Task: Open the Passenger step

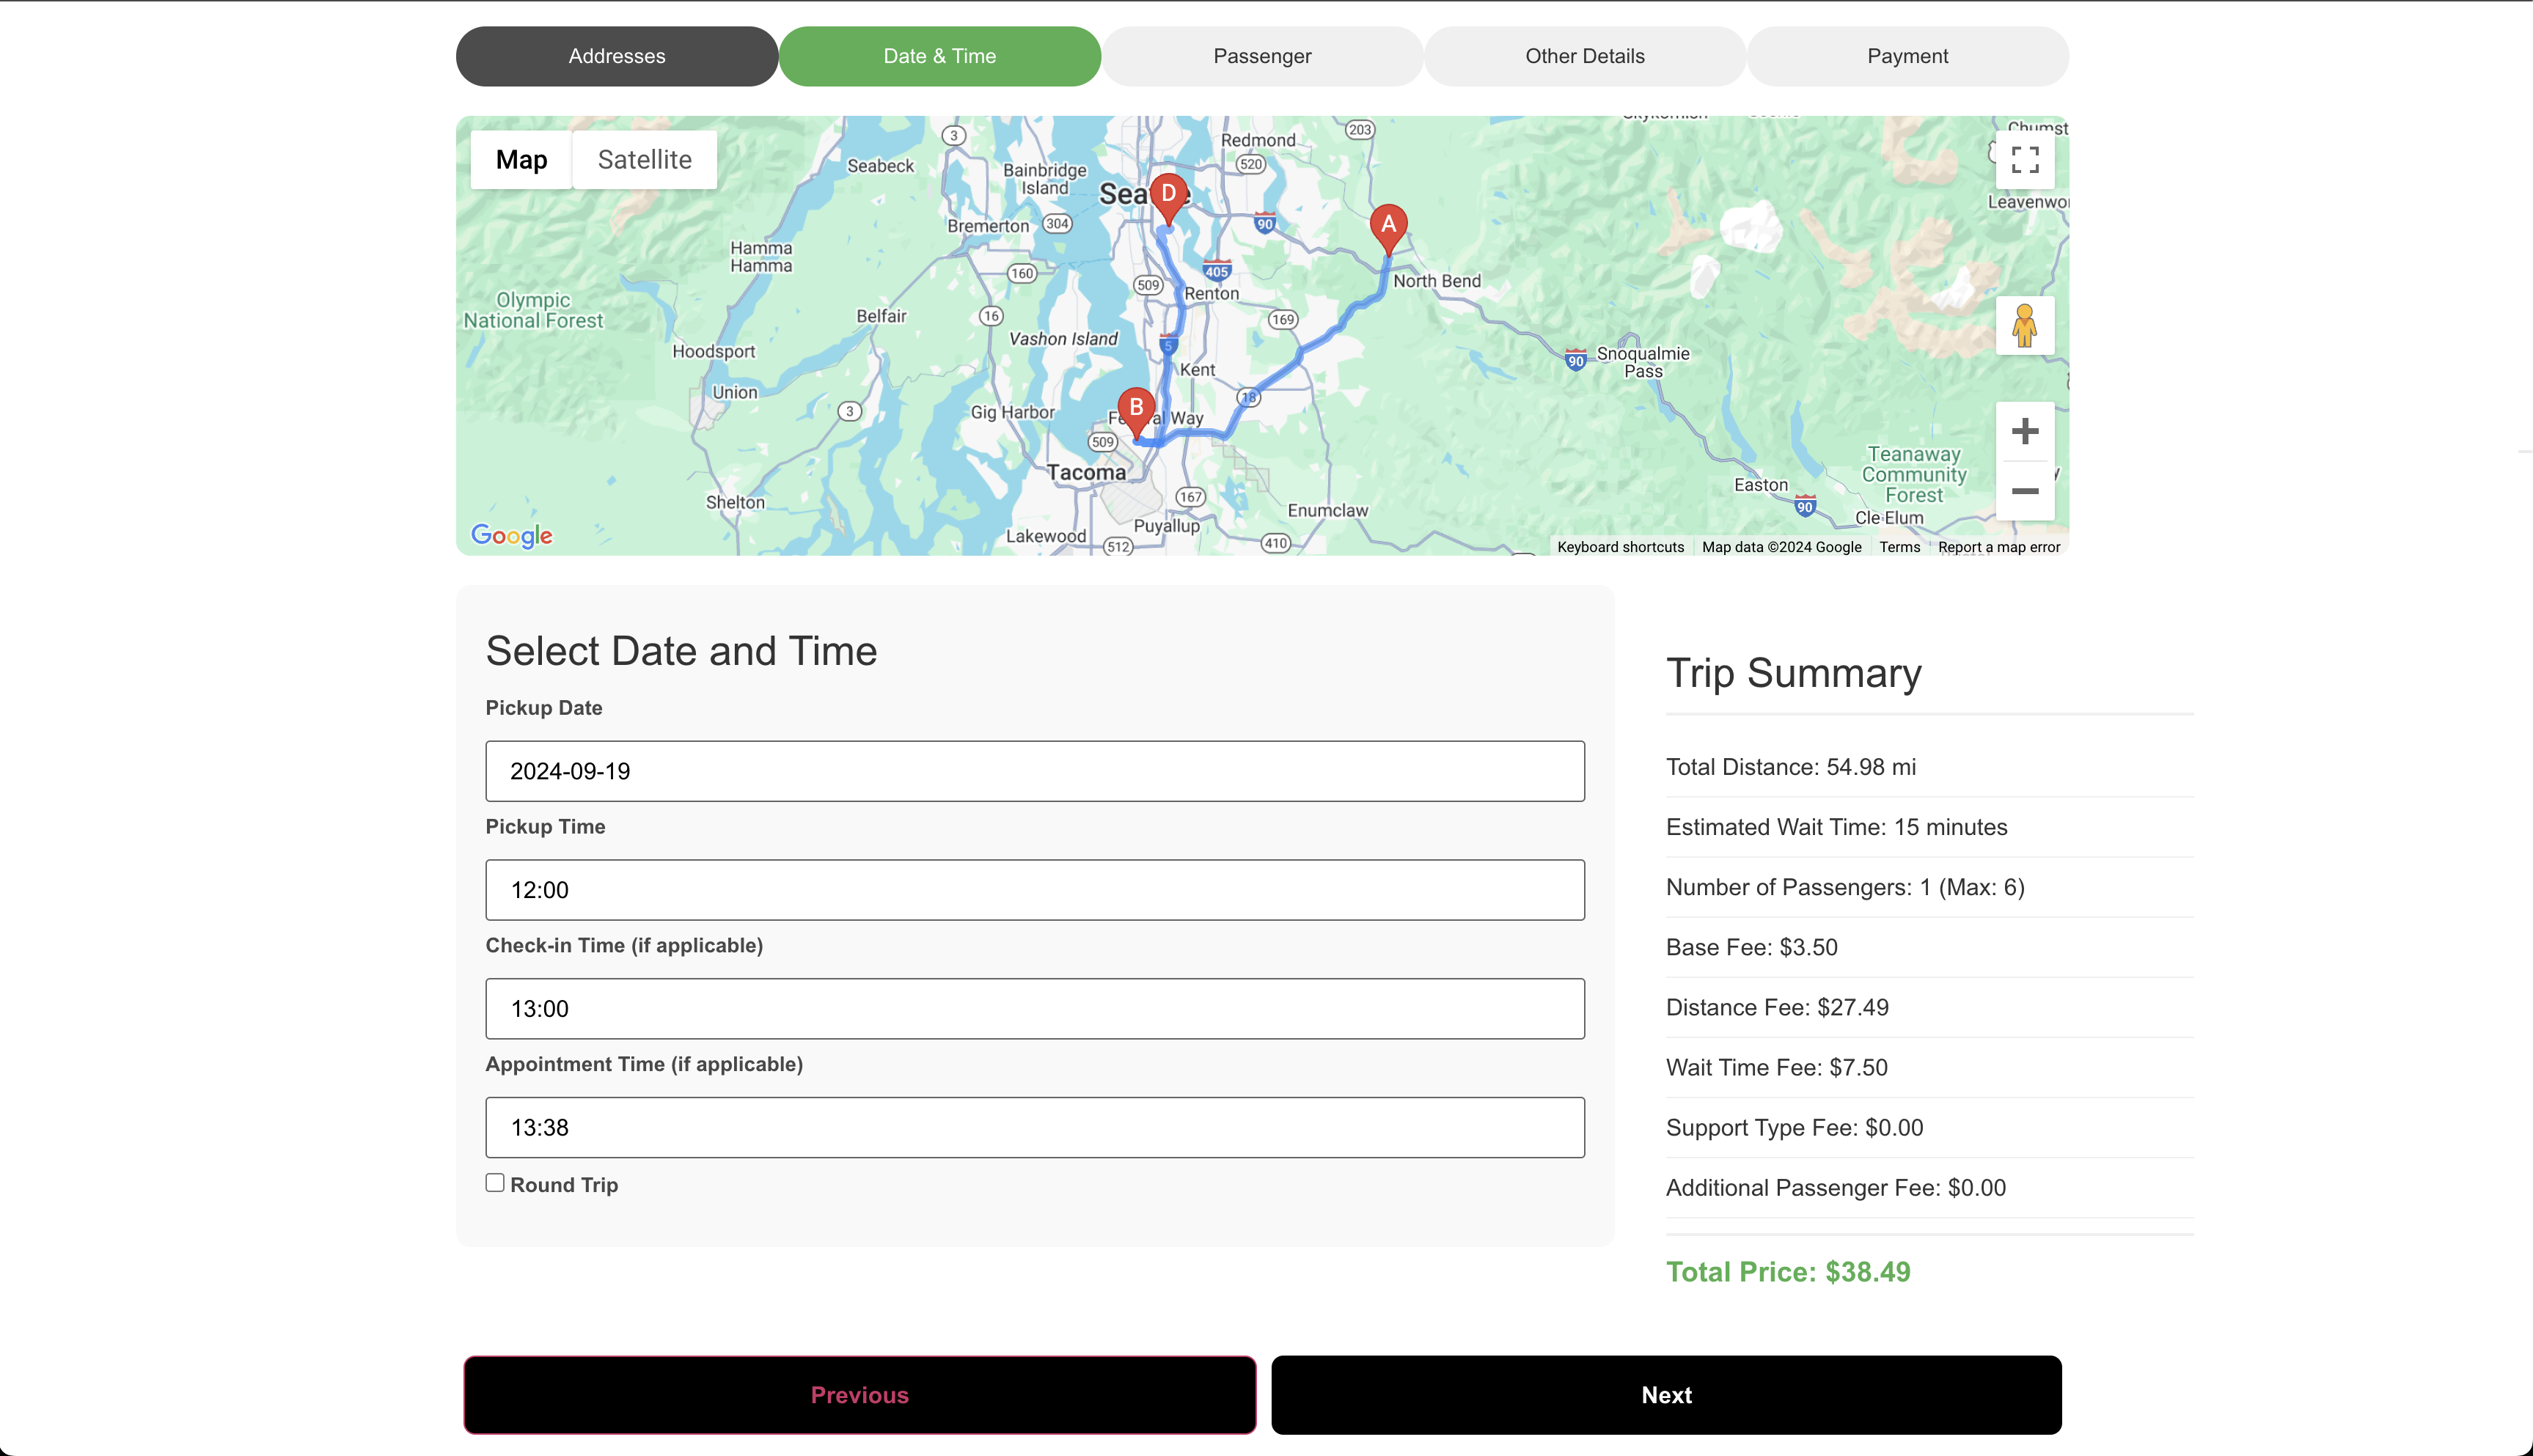Action: [x=1262, y=56]
